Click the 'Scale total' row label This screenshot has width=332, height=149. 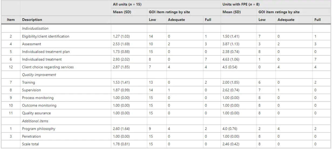(30, 144)
